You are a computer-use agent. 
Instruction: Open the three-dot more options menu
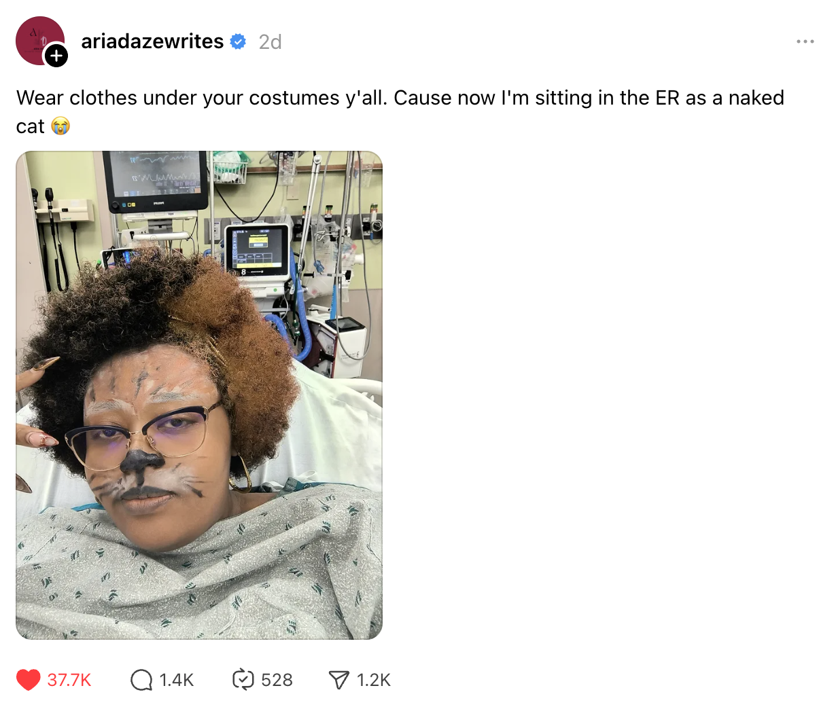(805, 41)
